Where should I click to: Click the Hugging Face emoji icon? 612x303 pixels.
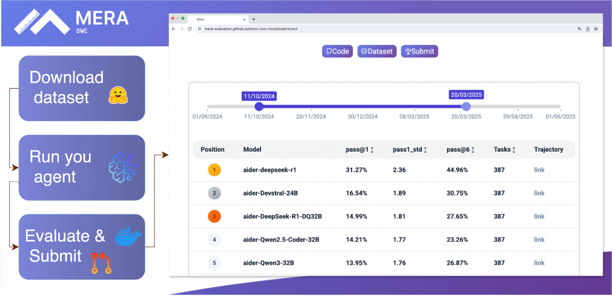(118, 95)
